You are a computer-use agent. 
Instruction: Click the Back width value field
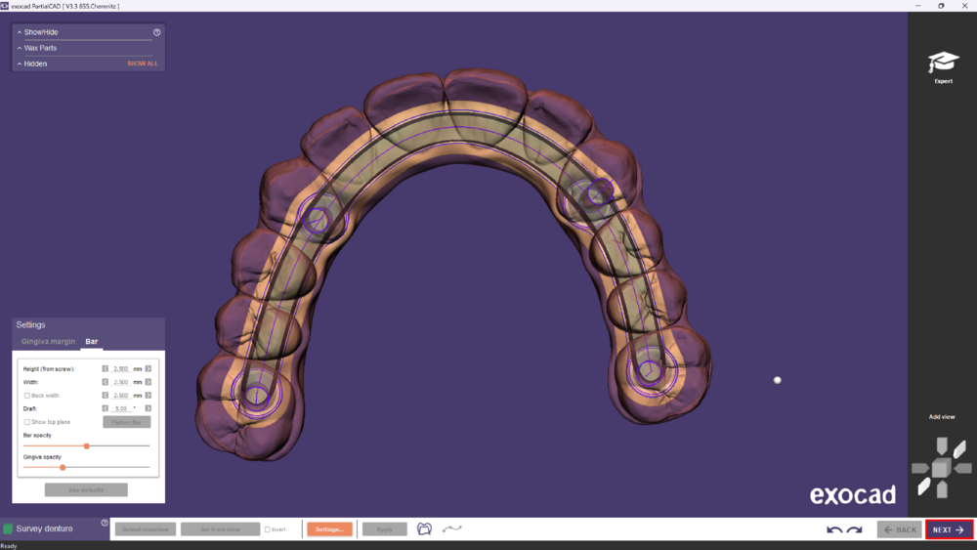pos(121,395)
